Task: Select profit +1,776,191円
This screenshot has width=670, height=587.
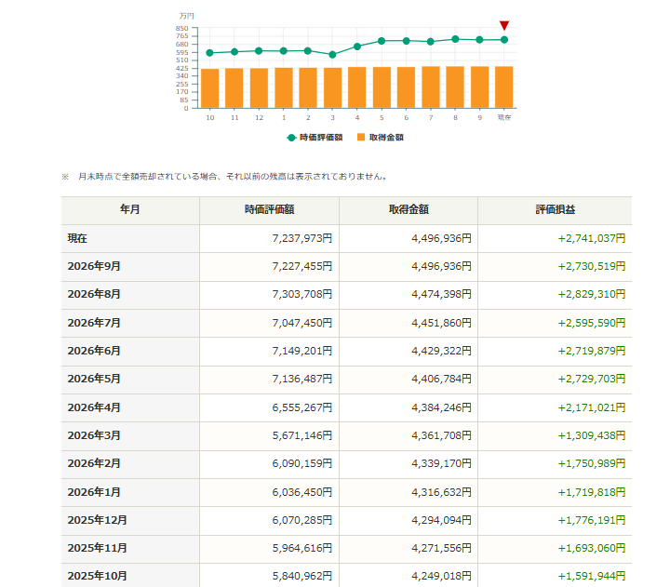Action: [592, 520]
